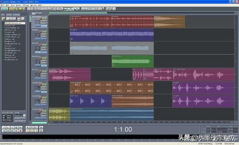Click Zoom to Left Edge of Selection icon
The width and height of the screenshot is (239, 145).
point(32,131)
